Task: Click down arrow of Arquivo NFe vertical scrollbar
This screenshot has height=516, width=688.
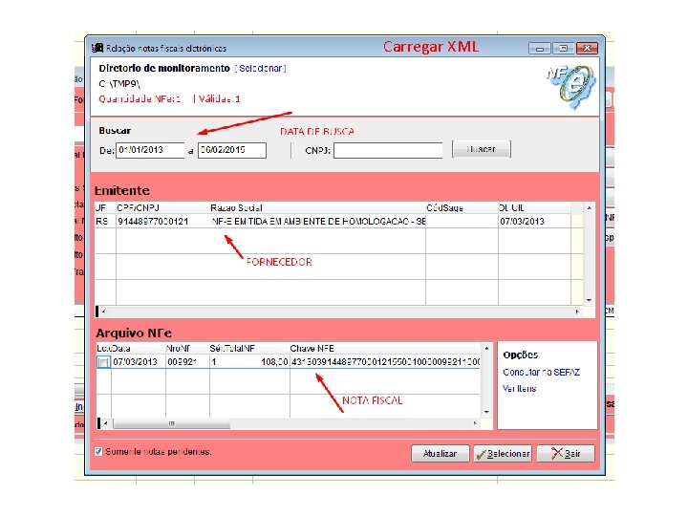Action: point(486,412)
